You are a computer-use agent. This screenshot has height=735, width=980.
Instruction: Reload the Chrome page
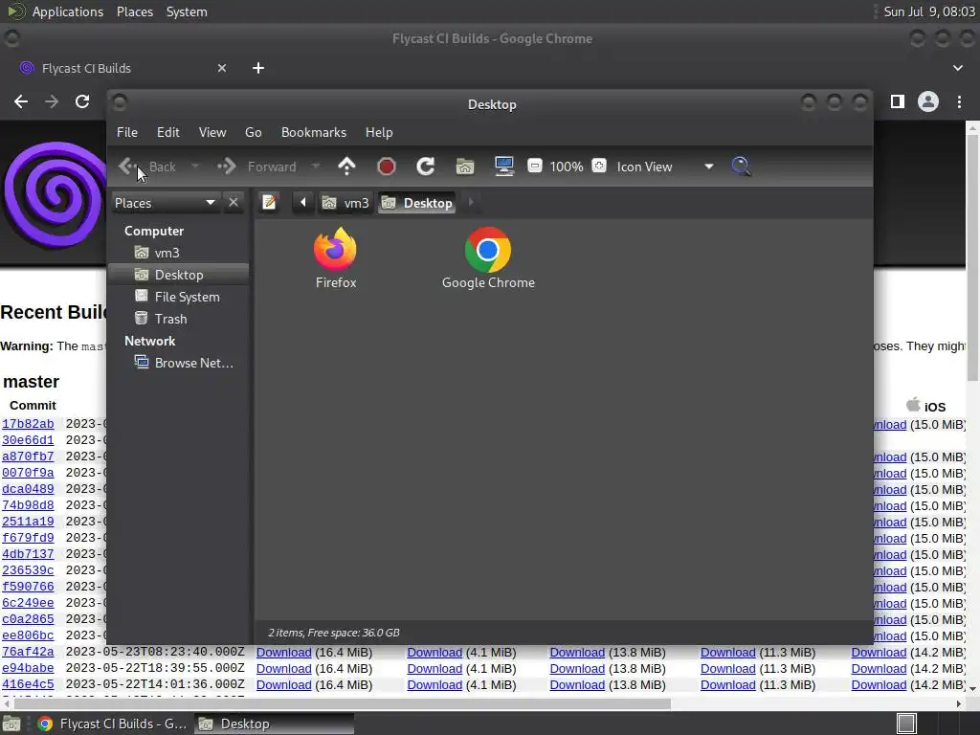82,101
